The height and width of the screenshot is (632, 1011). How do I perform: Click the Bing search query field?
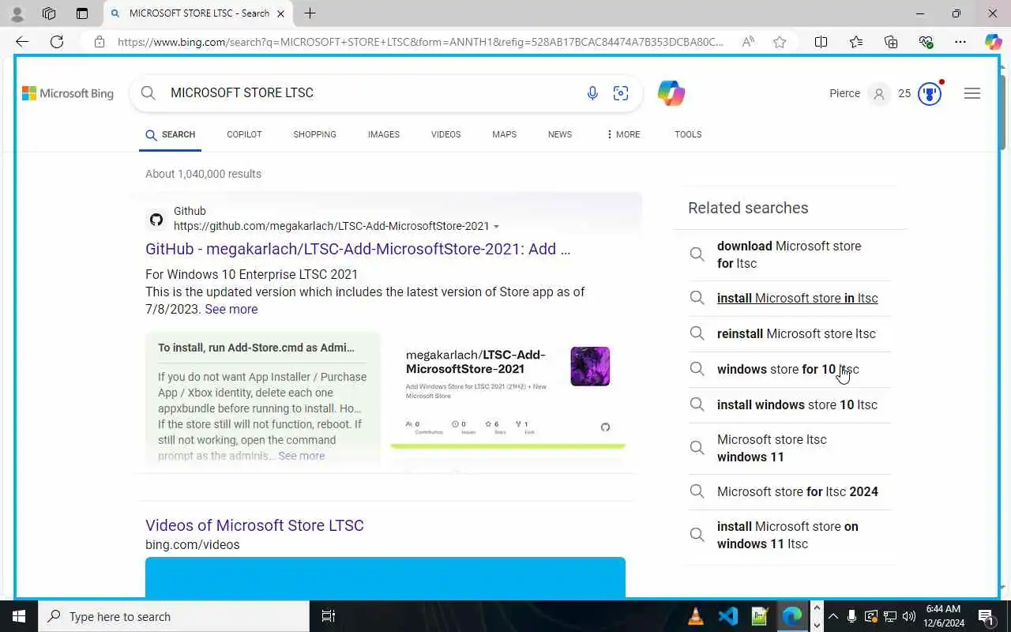point(371,93)
